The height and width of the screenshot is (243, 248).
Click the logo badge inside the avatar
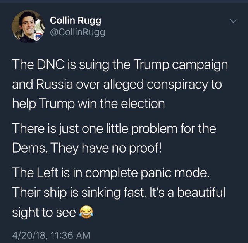point(39,36)
